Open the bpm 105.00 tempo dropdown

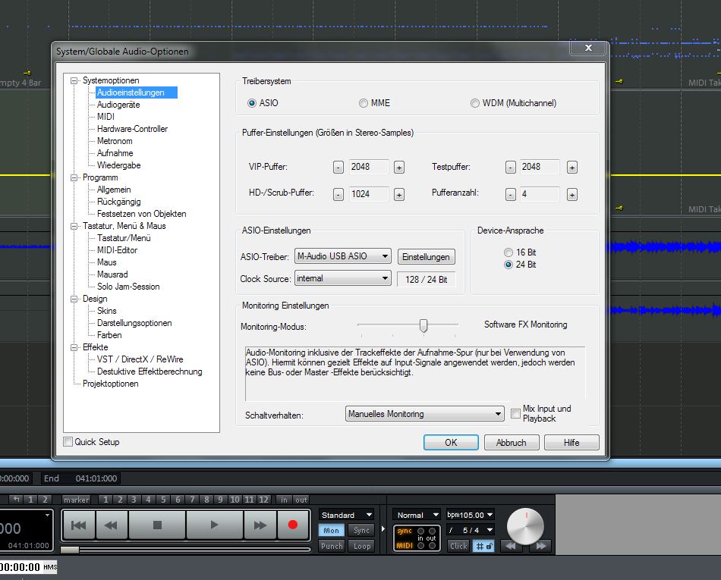pyautogui.click(x=470, y=515)
